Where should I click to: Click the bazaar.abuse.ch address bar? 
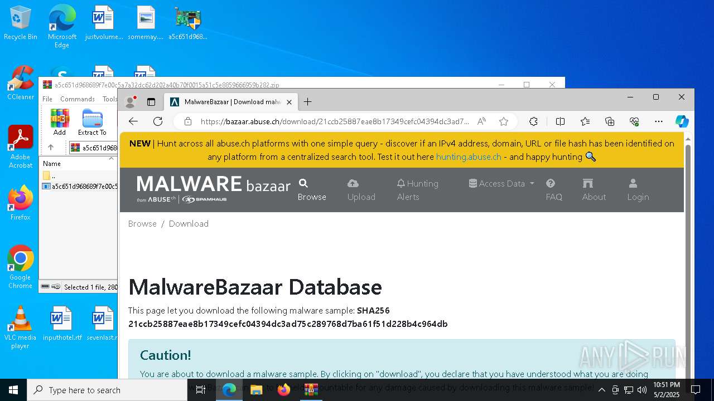click(335, 121)
